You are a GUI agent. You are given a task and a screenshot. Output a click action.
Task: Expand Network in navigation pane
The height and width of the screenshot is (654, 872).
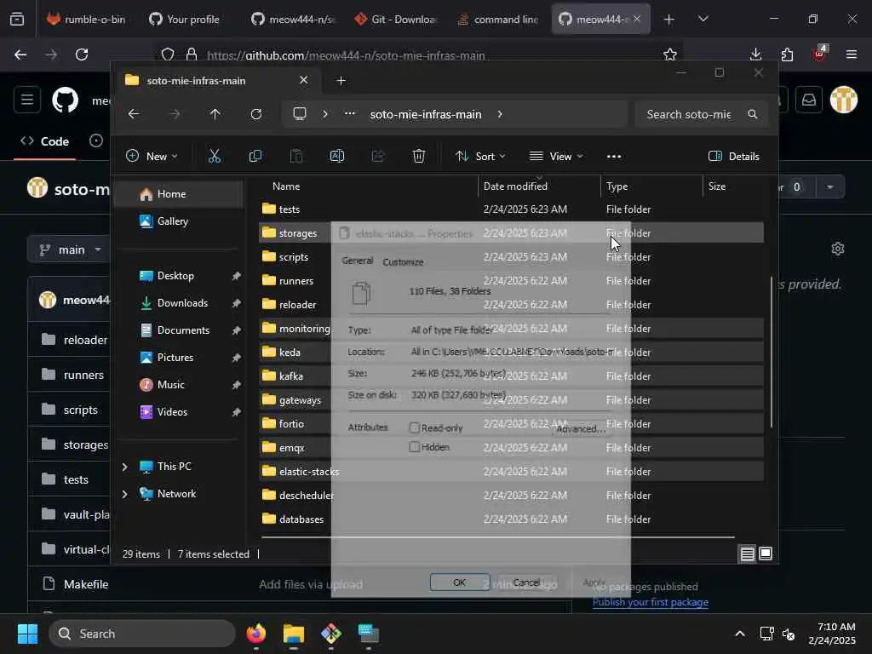124,494
